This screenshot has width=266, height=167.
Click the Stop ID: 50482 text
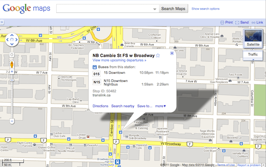pyautogui.click(x=104, y=91)
